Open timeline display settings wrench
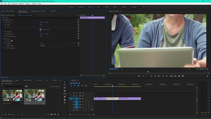 pyautogui.click(x=86, y=86)
